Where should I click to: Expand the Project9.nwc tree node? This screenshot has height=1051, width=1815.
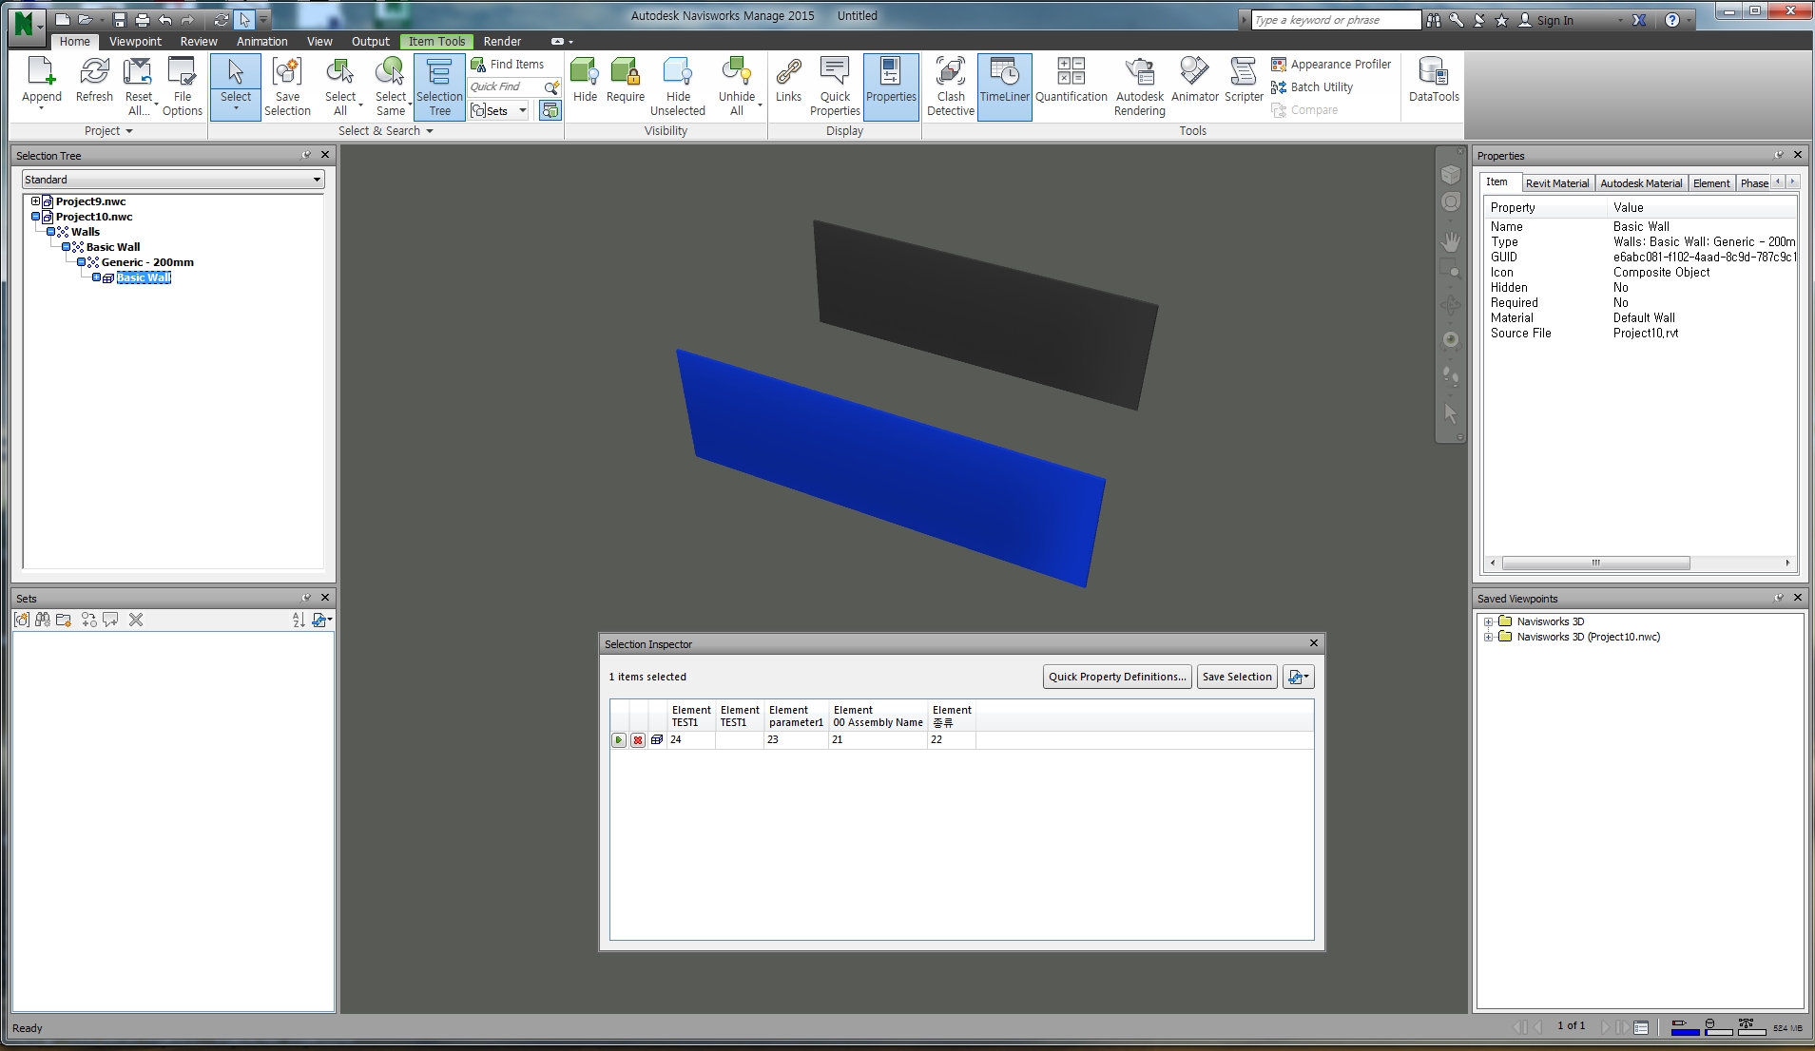click(x=35, y=201)
